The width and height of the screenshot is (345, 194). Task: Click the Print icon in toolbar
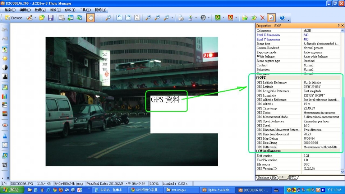click(x=181, y=18)
